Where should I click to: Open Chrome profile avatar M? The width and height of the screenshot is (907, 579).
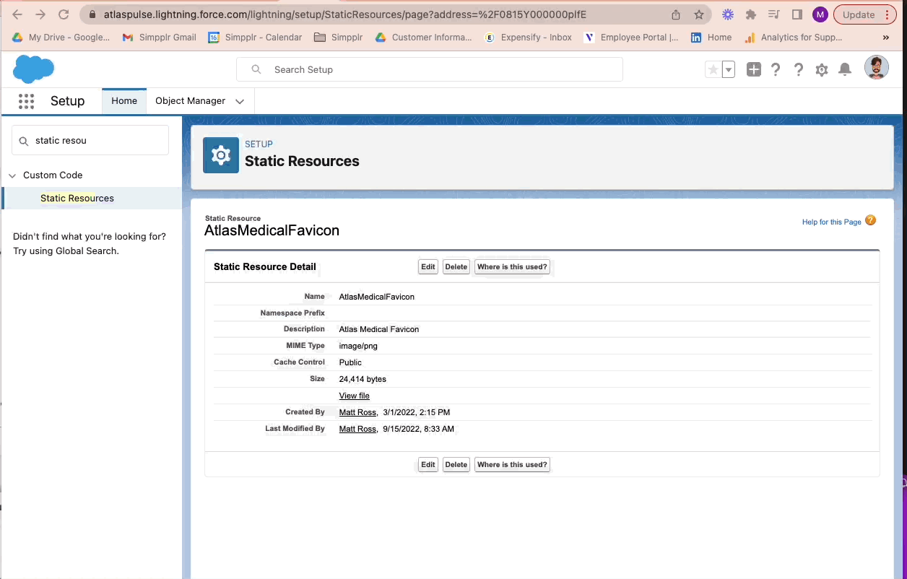pyautogui.click(x=820, y=14)
